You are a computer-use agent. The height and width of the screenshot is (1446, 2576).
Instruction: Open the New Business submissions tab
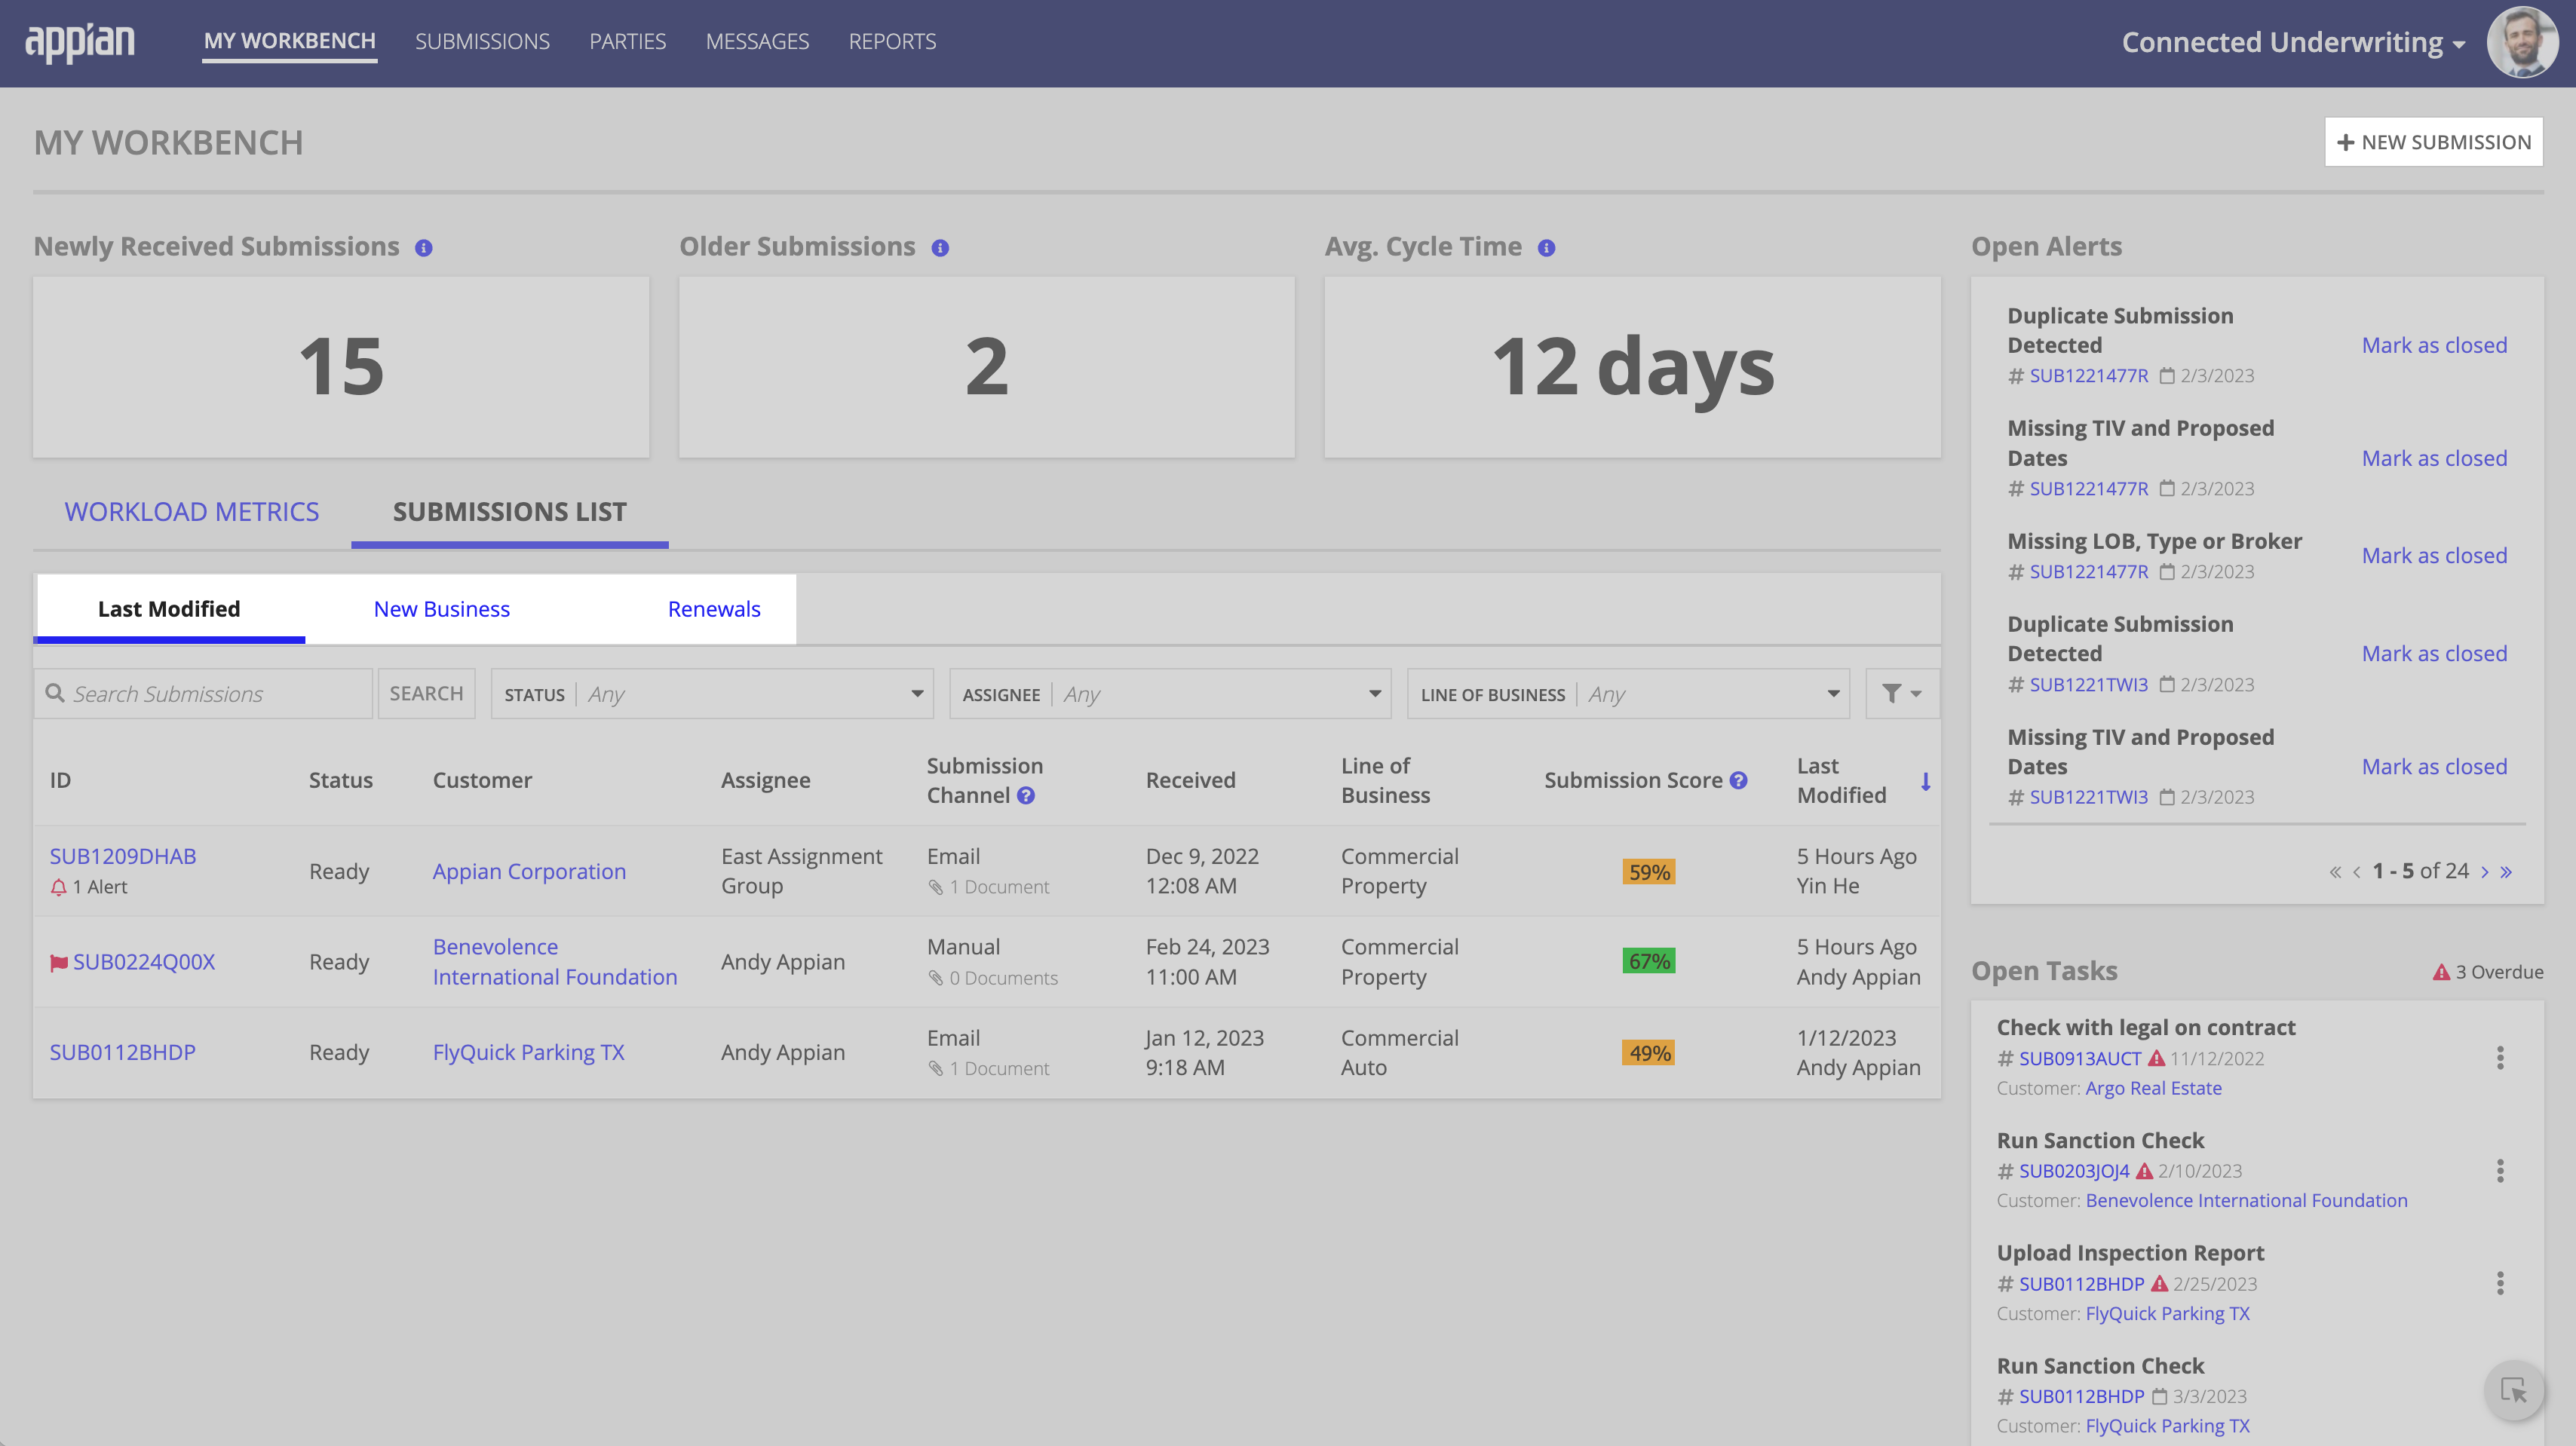click(x=440, y=608)
